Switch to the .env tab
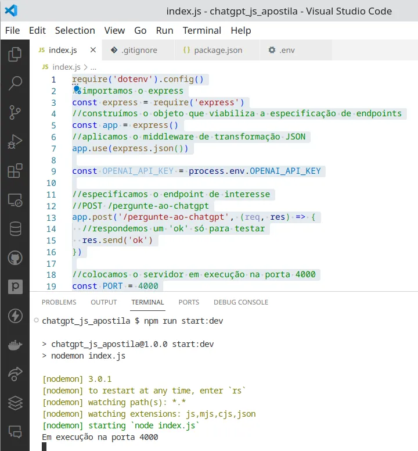Screen dimensions: 418x451 pos(296,50)
